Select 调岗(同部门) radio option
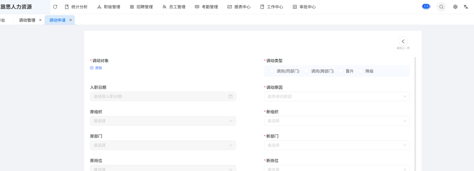The height and width of the screenshot is (171, 474). [272, 71]
